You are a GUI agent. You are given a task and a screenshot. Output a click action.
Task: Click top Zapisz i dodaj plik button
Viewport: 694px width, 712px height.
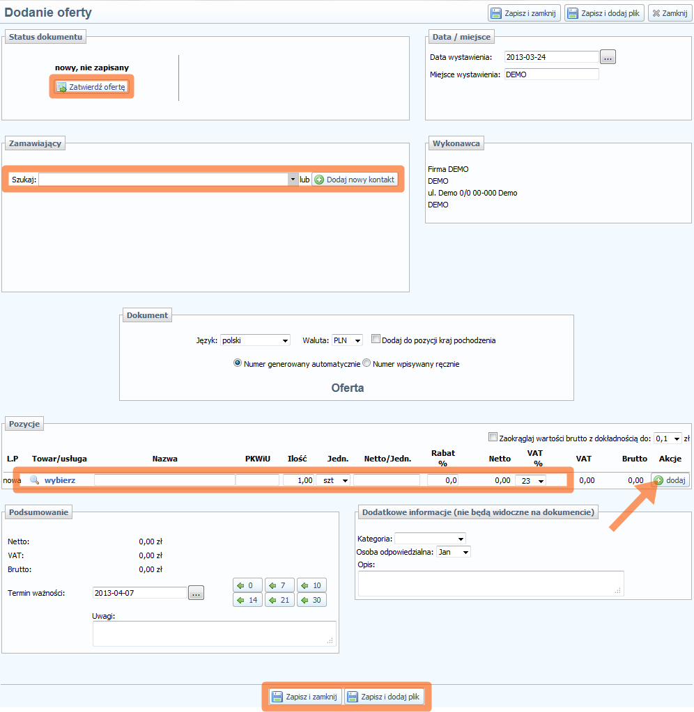603,13
